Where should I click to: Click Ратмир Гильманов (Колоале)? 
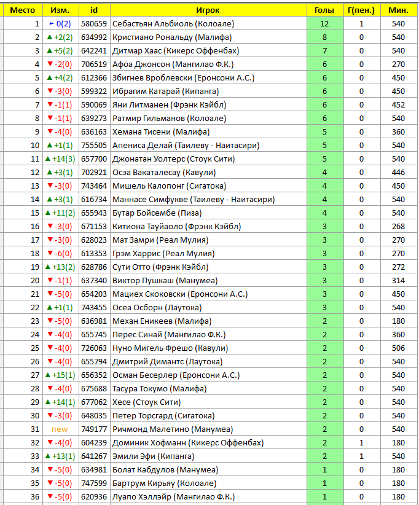click(x=170, y=119)
